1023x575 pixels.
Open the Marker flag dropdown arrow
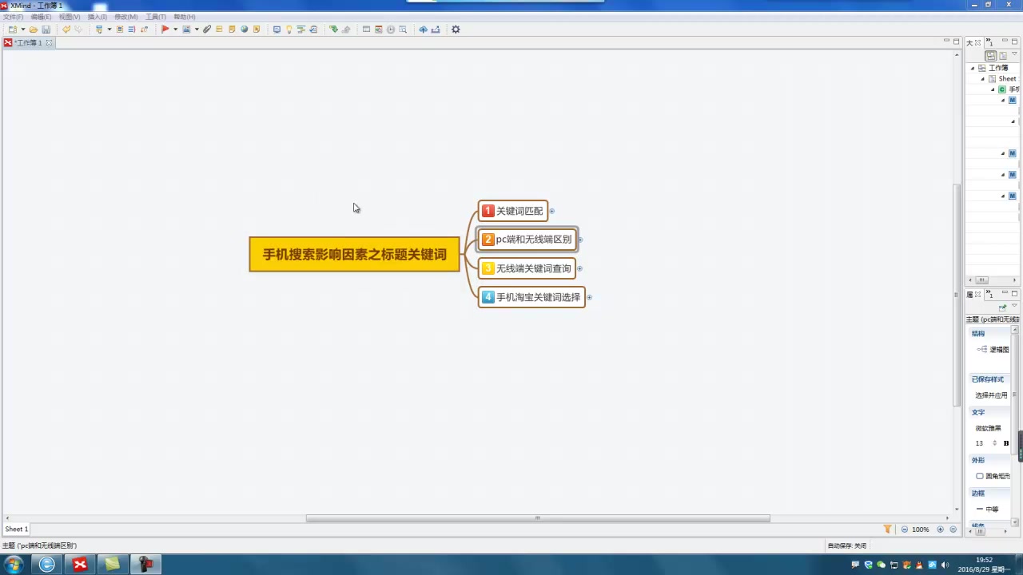point(175,30)
